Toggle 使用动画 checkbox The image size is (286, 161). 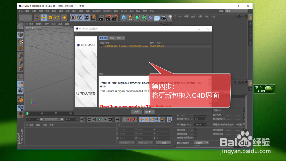[195, 130]
